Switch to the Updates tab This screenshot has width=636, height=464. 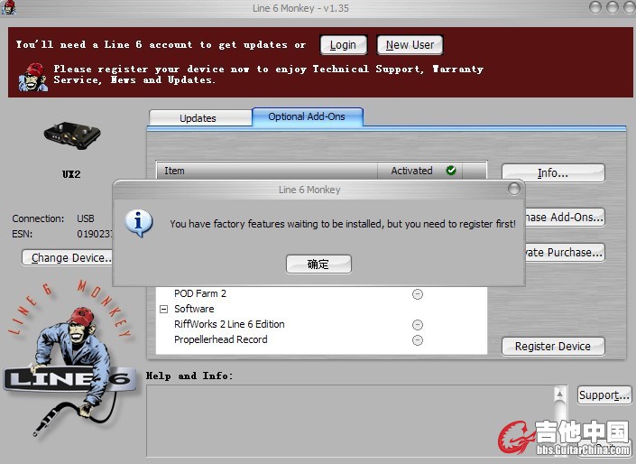click(x=198, y=118)
